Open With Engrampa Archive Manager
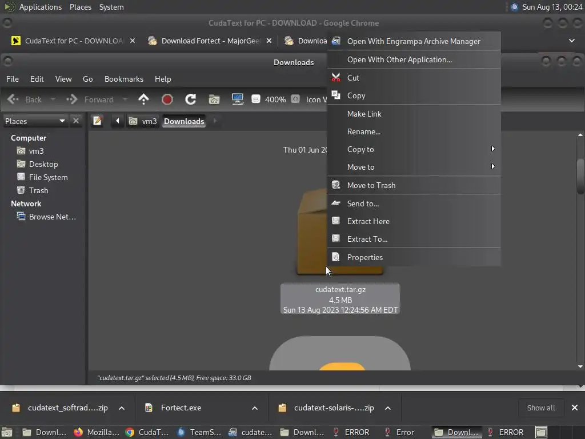The width and height of the screenshot is (585, 439). (414, 41)
